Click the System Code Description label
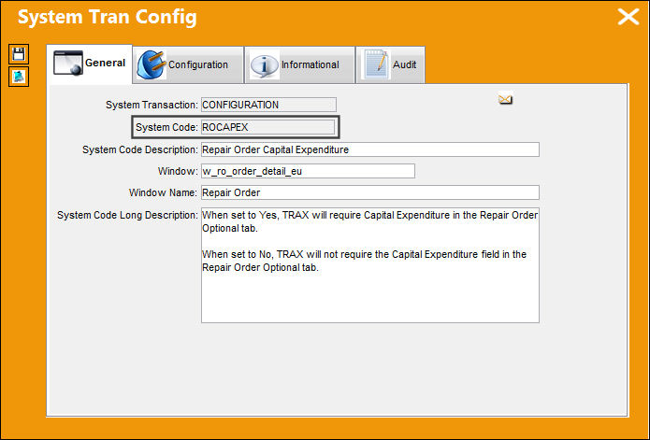 coord(140,149)
